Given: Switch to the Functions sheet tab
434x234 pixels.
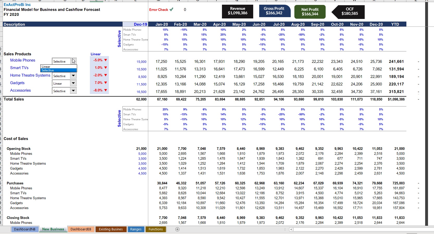Looking at the screenshot, I should (x=156, y=229).
